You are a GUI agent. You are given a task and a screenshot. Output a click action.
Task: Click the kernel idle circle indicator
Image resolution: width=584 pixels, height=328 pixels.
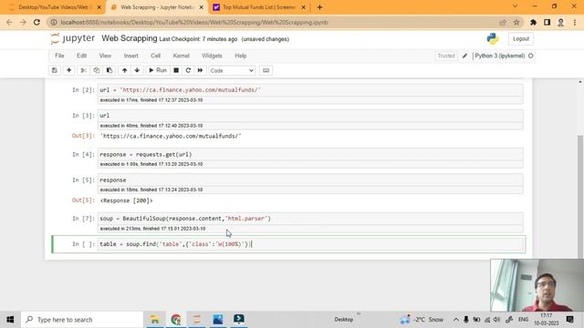coord(531,56)
